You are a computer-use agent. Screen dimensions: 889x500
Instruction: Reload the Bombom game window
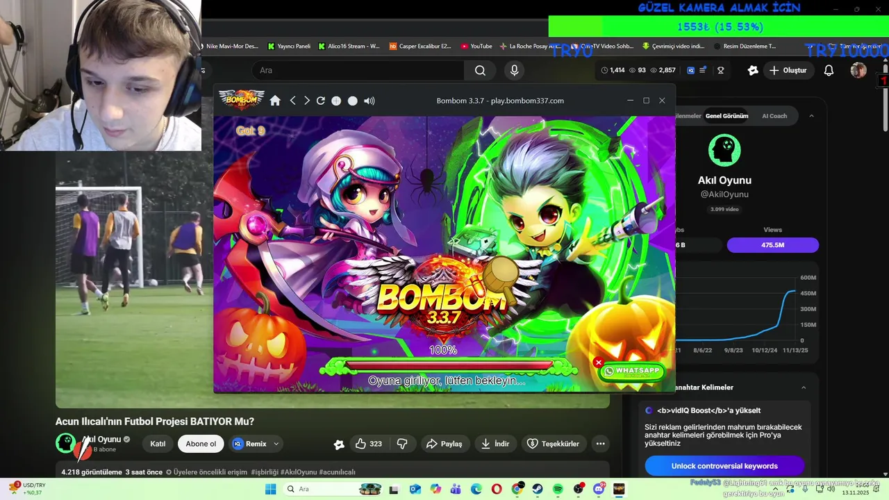321,101
